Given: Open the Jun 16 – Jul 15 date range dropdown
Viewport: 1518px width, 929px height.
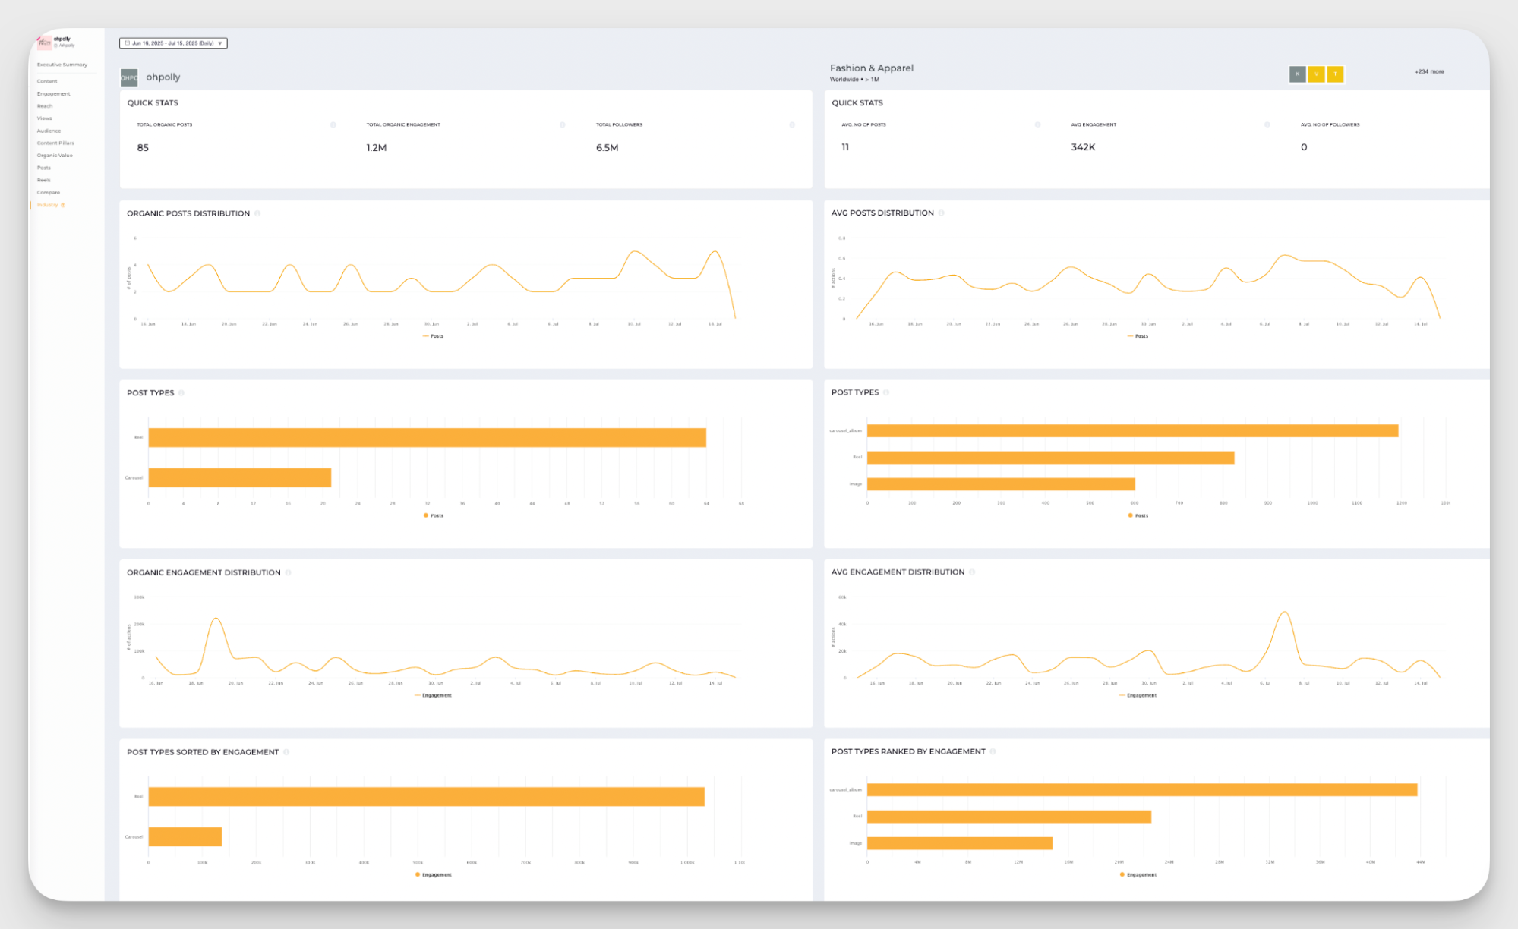Looking at the screenshot, I should click(x=173, y=43).
